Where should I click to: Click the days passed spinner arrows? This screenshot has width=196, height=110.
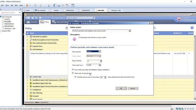point(105,77)
